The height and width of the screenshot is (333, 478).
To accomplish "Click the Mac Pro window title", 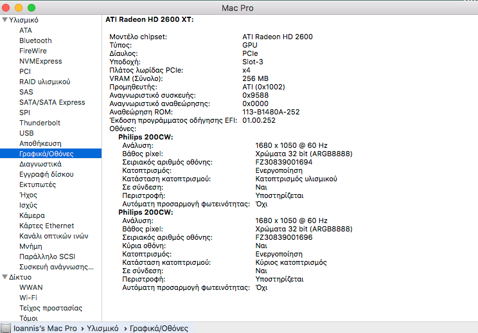I will point(238,8).
